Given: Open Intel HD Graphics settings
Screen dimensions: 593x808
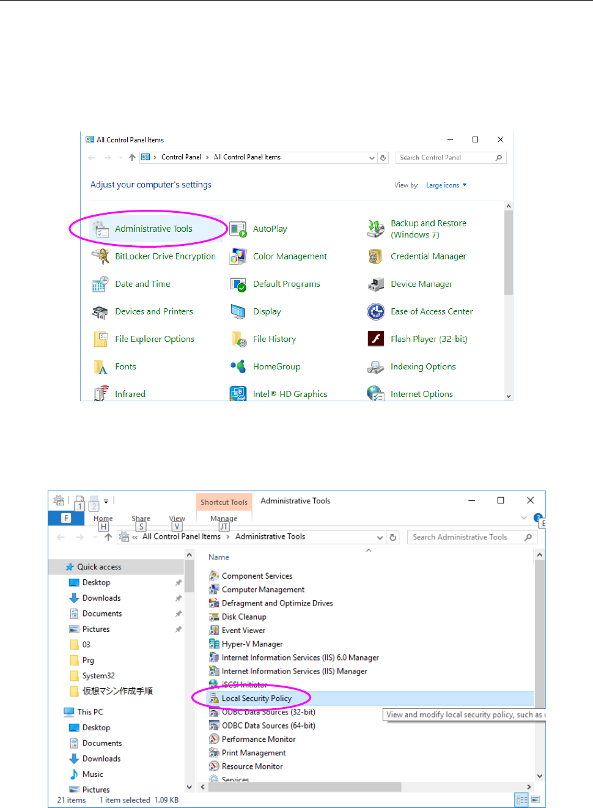Looking at the screenshot, I should click(279, 393).
